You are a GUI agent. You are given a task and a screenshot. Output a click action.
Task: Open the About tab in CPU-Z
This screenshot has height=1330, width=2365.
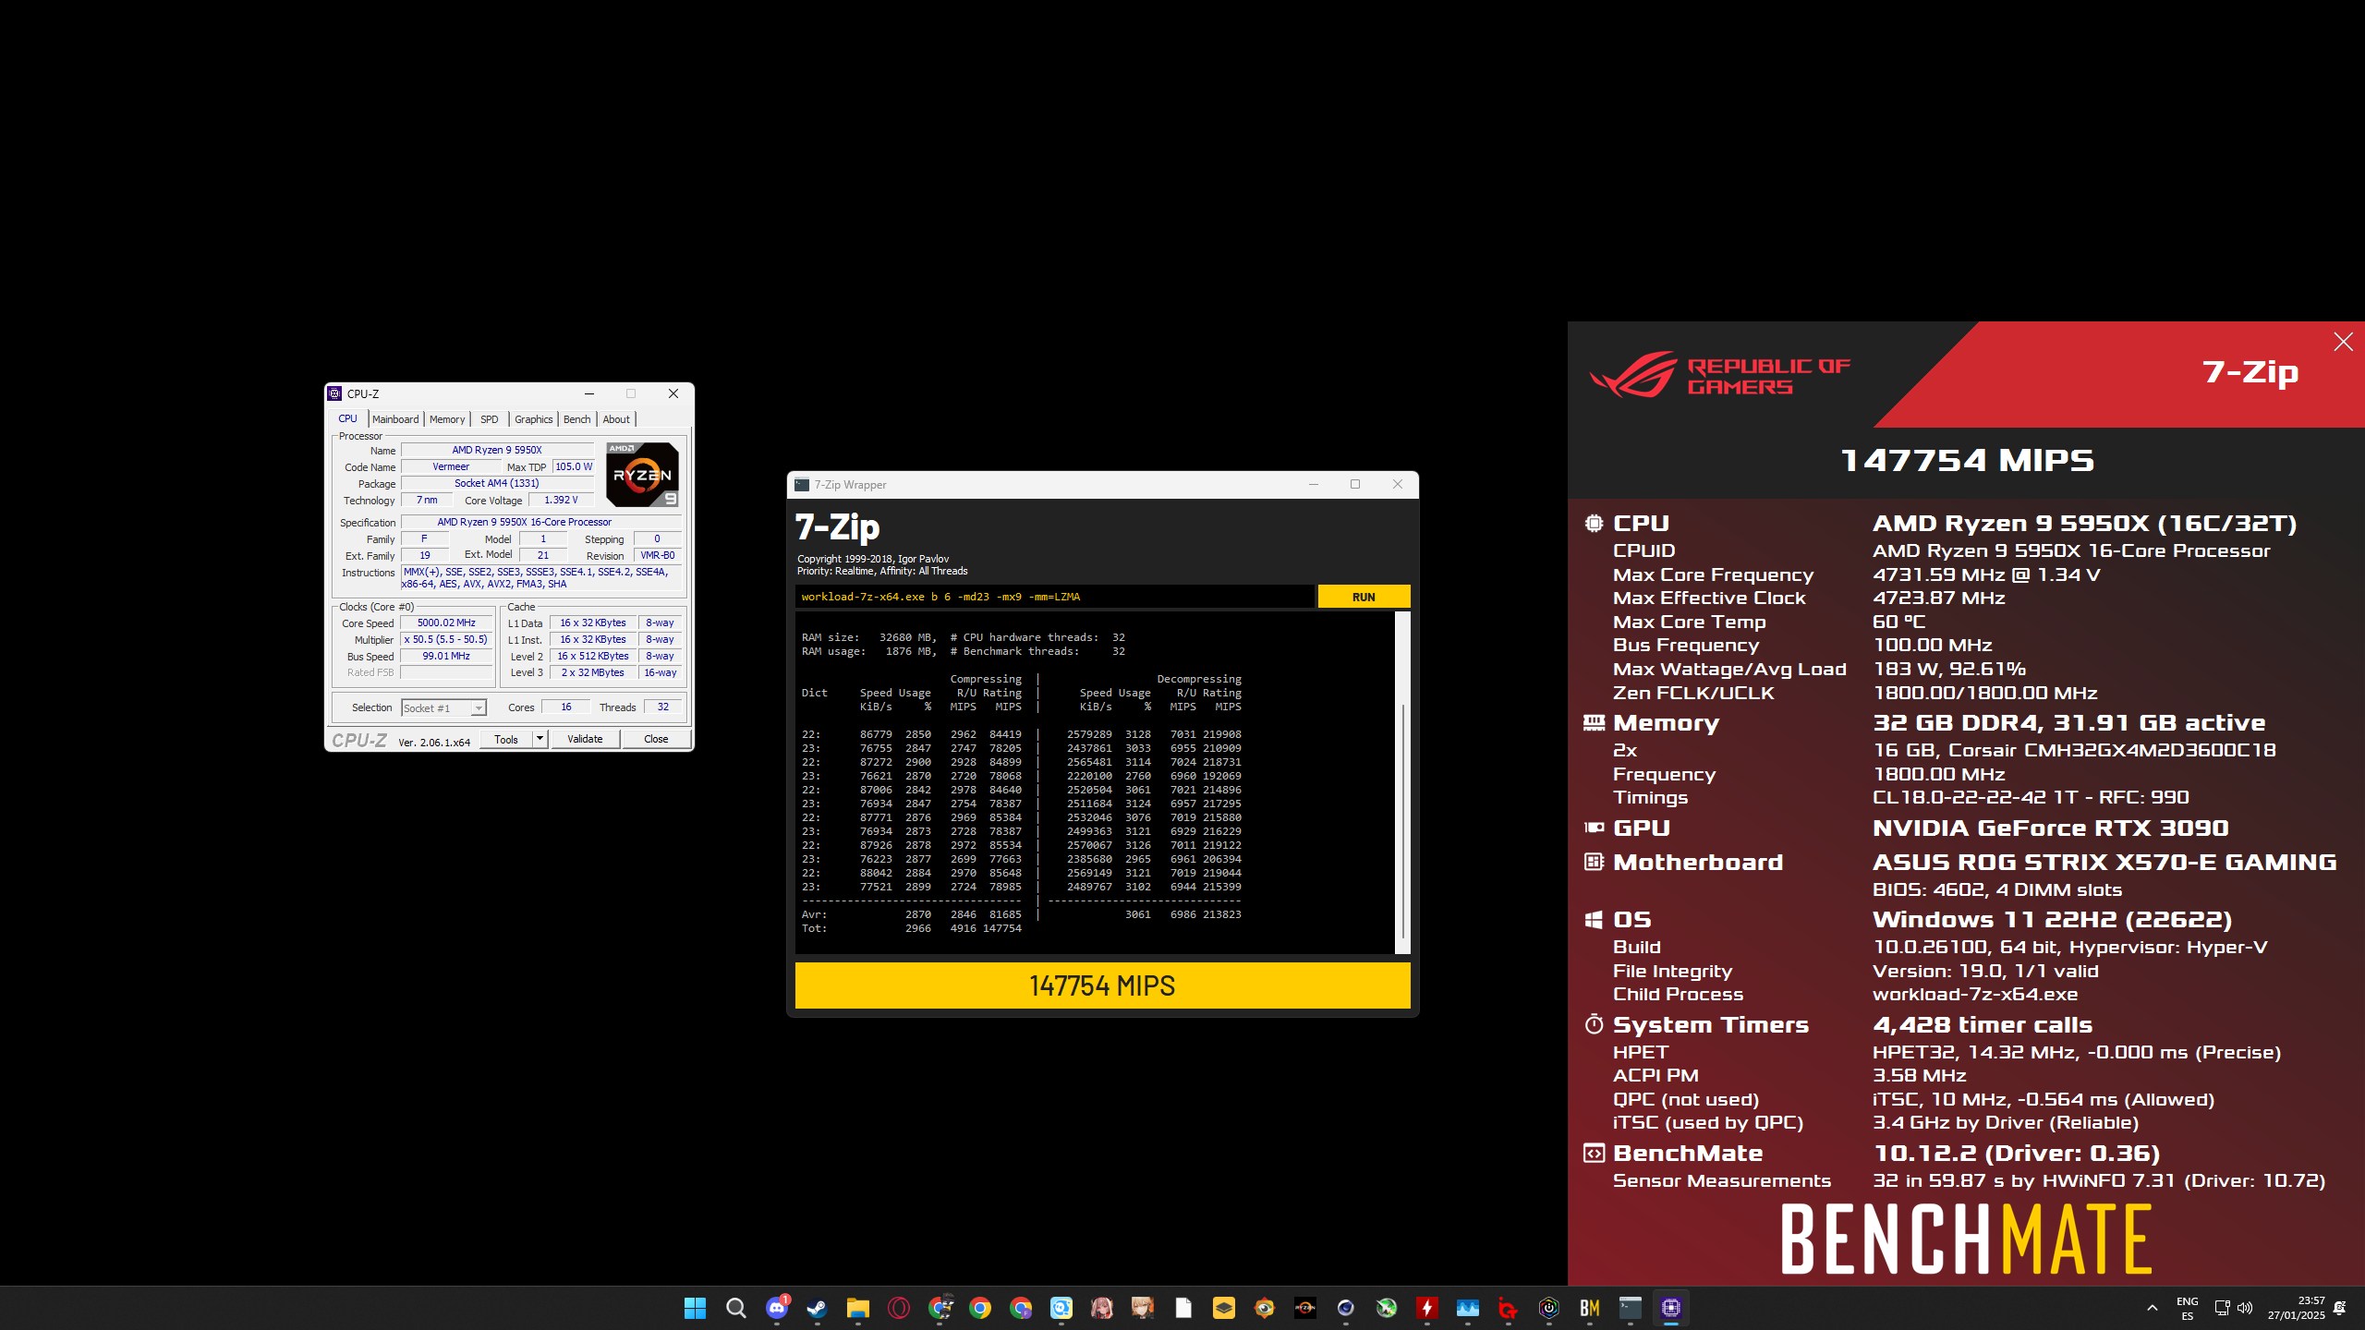coord(616,419)
